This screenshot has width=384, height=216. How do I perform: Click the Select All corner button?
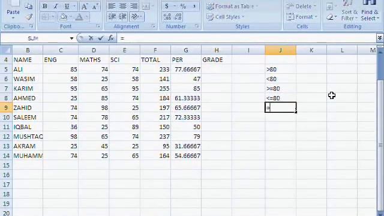tap(6, 50)
